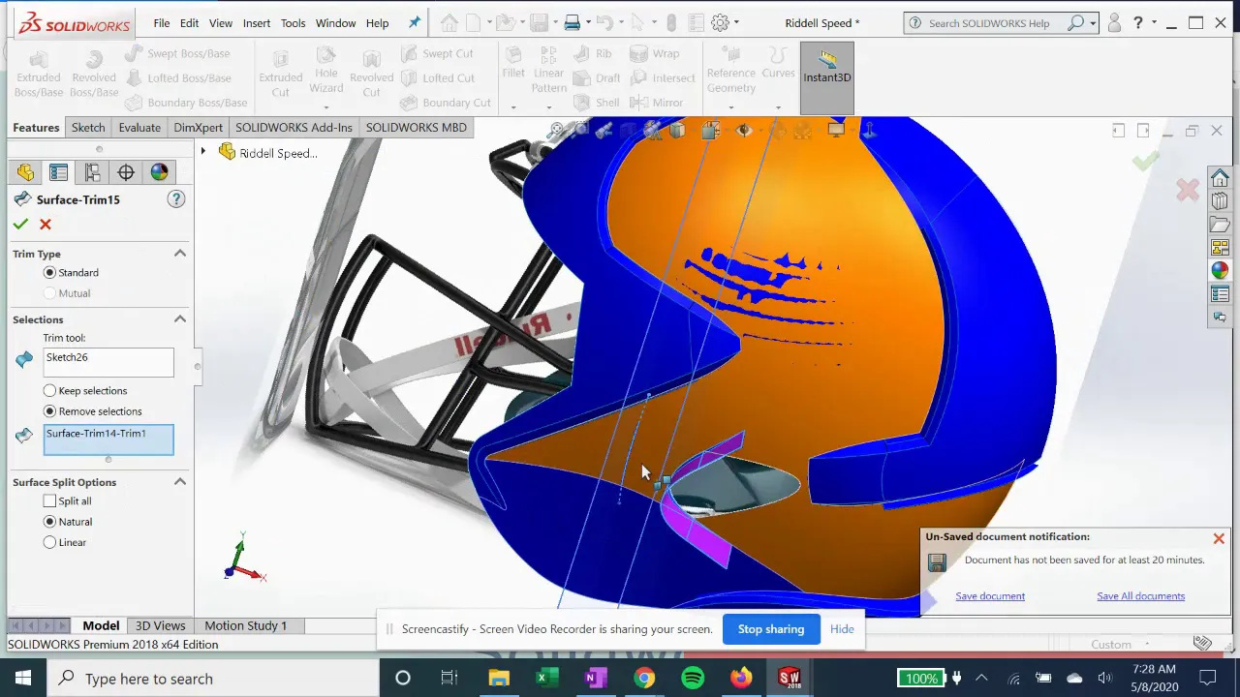Open the Design Library icon in task pane
Image resolution: width=1240 pixels, height=697 pixels.
pyautogui.click(x=1220, y=201)
